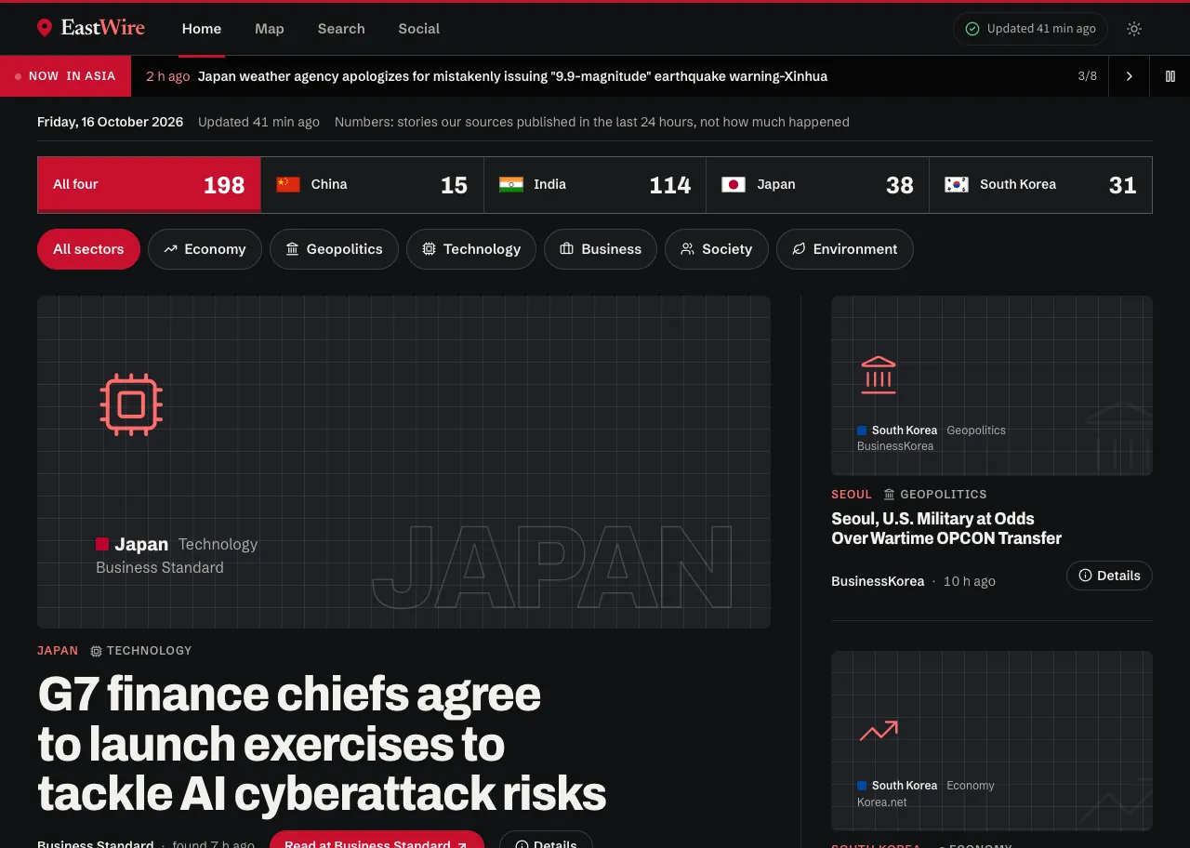
Task: Click the "Friday, 16 October 2026" date text
Action: (111, 122)
